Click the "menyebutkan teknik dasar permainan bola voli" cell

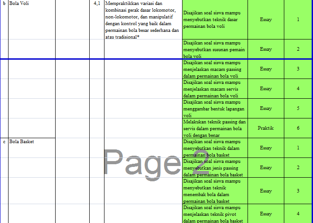click(215, 19)
